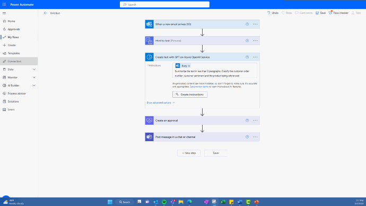Collapse the Create text with GPT step header
This screenshot has width=366, height=206.
click(x=203, y=57)
